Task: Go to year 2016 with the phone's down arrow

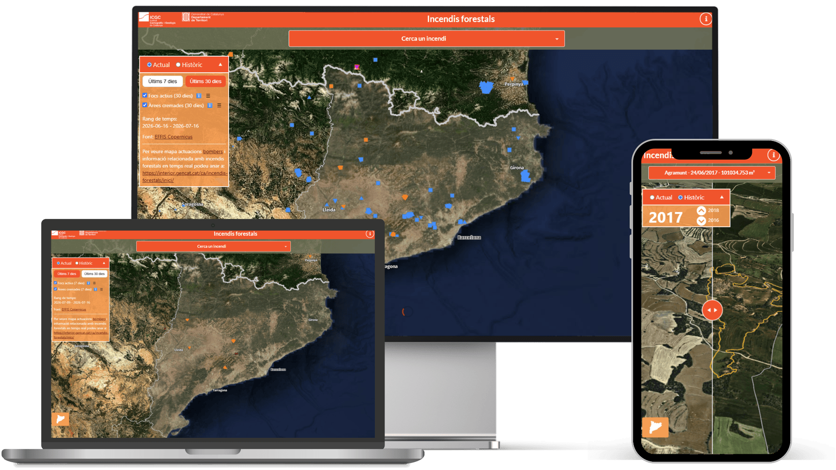Action: (701, 221)
